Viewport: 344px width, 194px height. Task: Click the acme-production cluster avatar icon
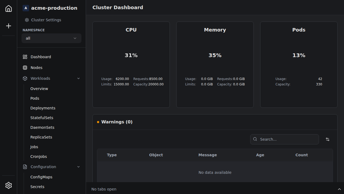26,8
